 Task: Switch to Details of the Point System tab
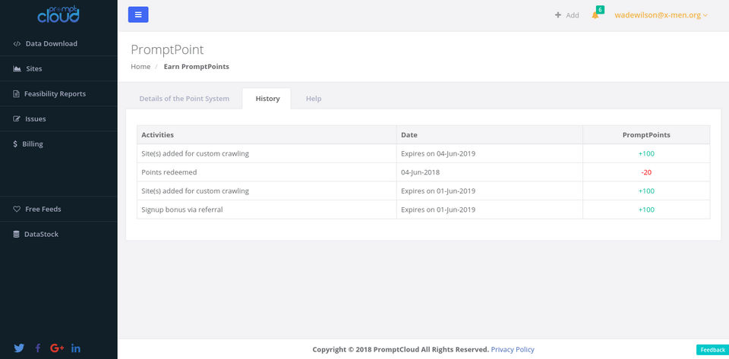184,99
